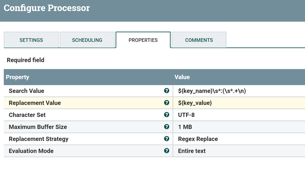
Task: Open the Settings tab
Action: (x=31, y=40)
